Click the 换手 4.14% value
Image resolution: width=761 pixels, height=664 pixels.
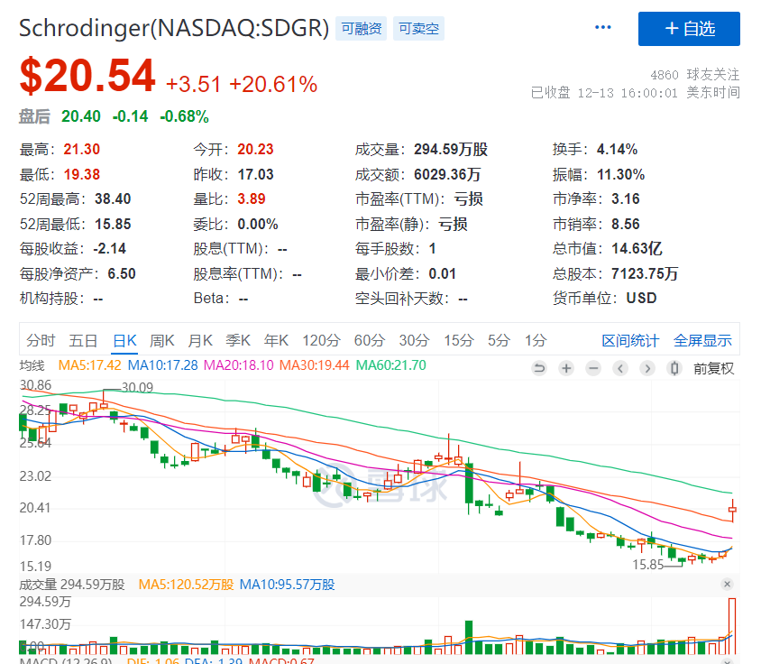(617, 149)
